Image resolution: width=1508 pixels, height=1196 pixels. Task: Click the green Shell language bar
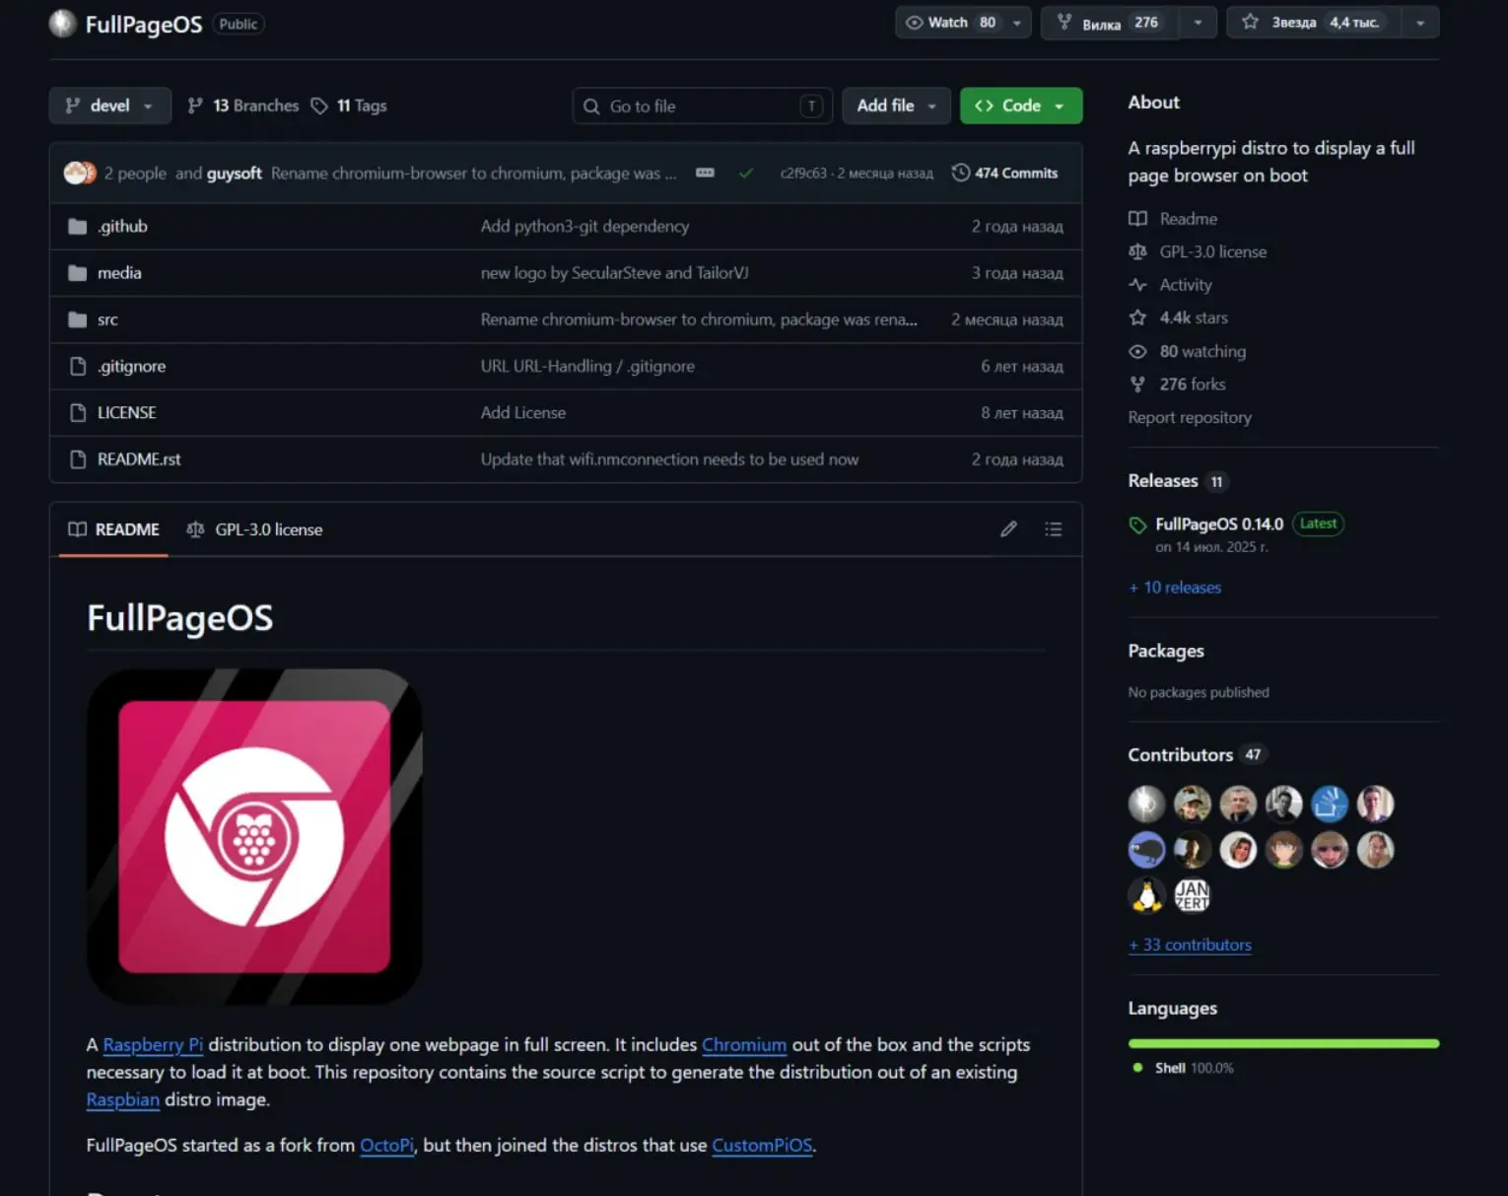1283,1043
